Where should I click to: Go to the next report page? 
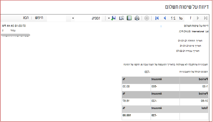(165, 18)
